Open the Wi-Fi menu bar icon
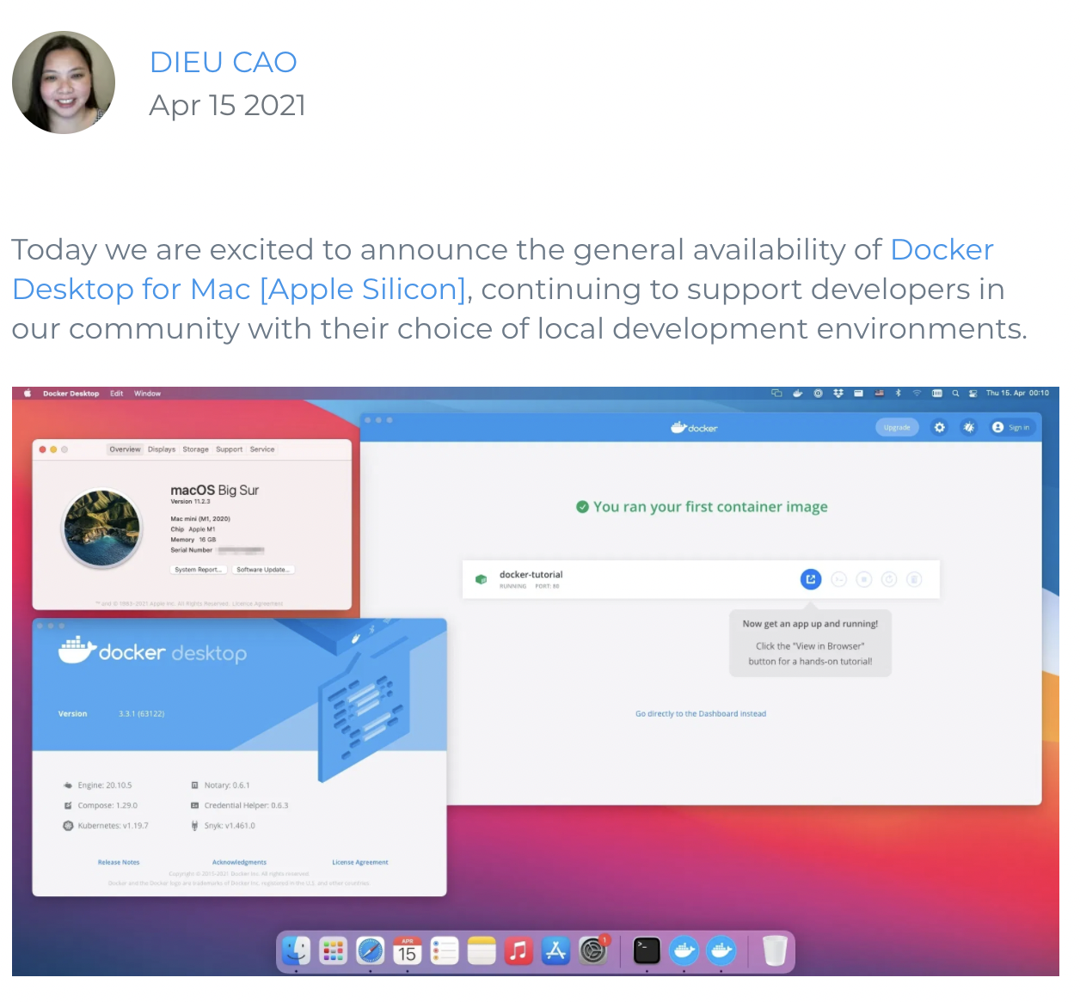The height and width of the screenshot is (1002, 1080). [917, 394]
